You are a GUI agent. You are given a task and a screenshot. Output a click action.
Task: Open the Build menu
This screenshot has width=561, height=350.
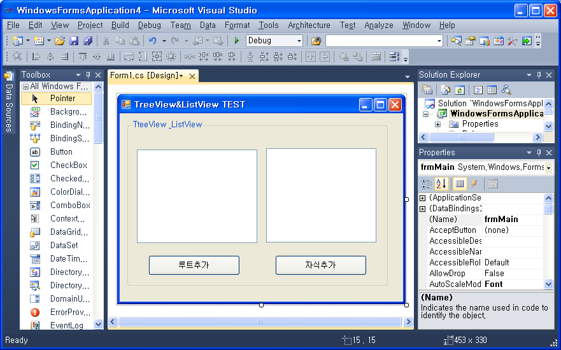(x=120, y=25)
